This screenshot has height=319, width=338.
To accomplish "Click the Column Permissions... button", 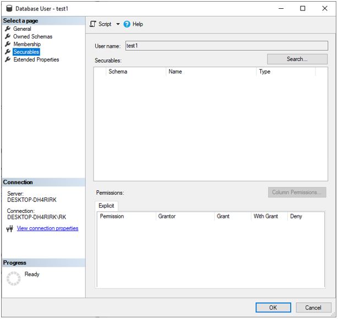I will coord(297,192).
